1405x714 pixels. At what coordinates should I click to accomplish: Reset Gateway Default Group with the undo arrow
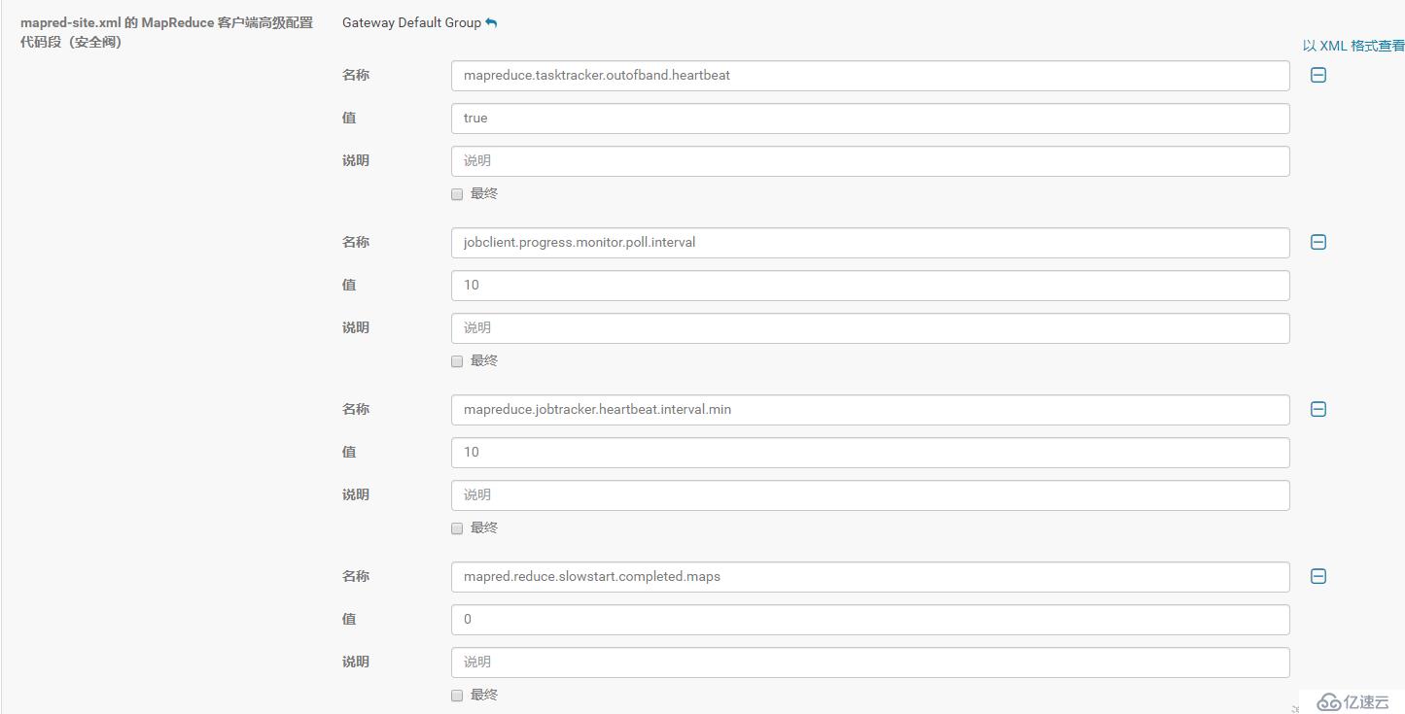(x=491, y=22)
